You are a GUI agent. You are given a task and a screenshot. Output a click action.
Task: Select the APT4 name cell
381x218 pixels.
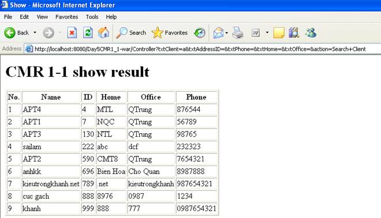51,110
